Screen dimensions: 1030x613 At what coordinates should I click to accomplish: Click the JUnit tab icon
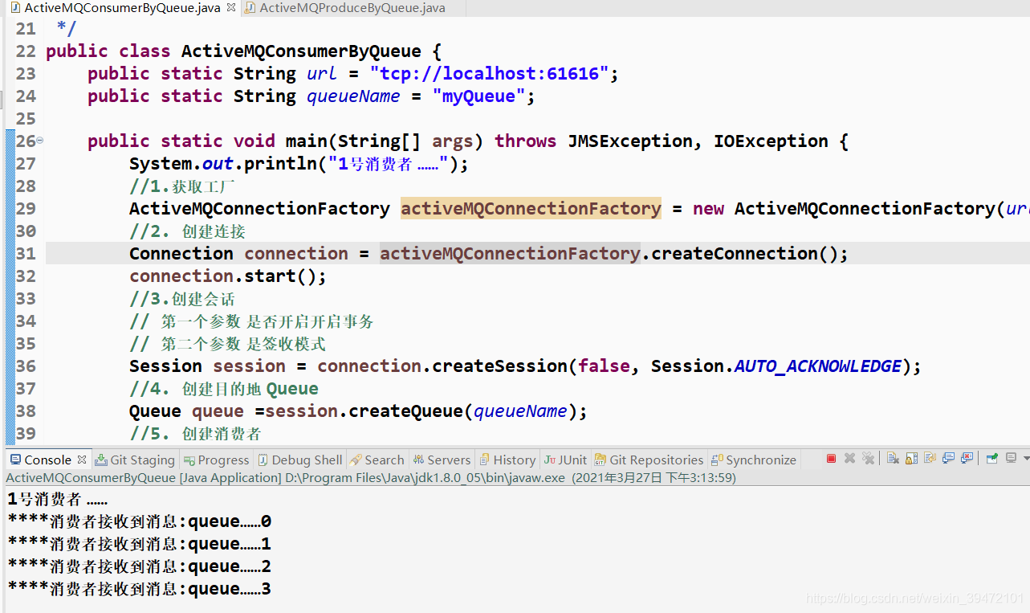click(x=549, y=460)
